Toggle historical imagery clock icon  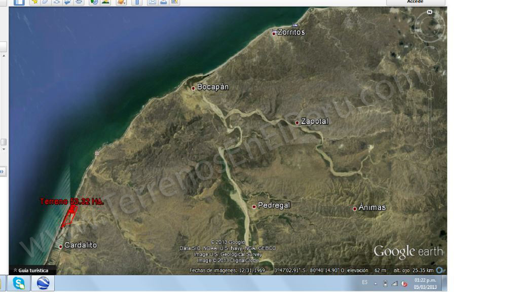point(94,2)
